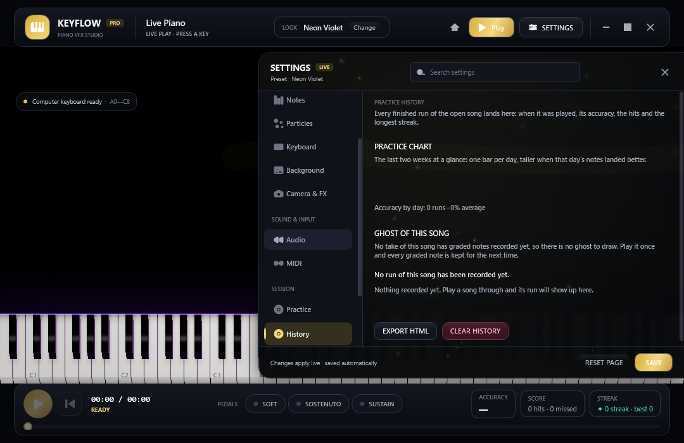Image resolution: width=684 pixels, height=443 pixels.
Task: Click the Search settings field
Action: (495, 72)
